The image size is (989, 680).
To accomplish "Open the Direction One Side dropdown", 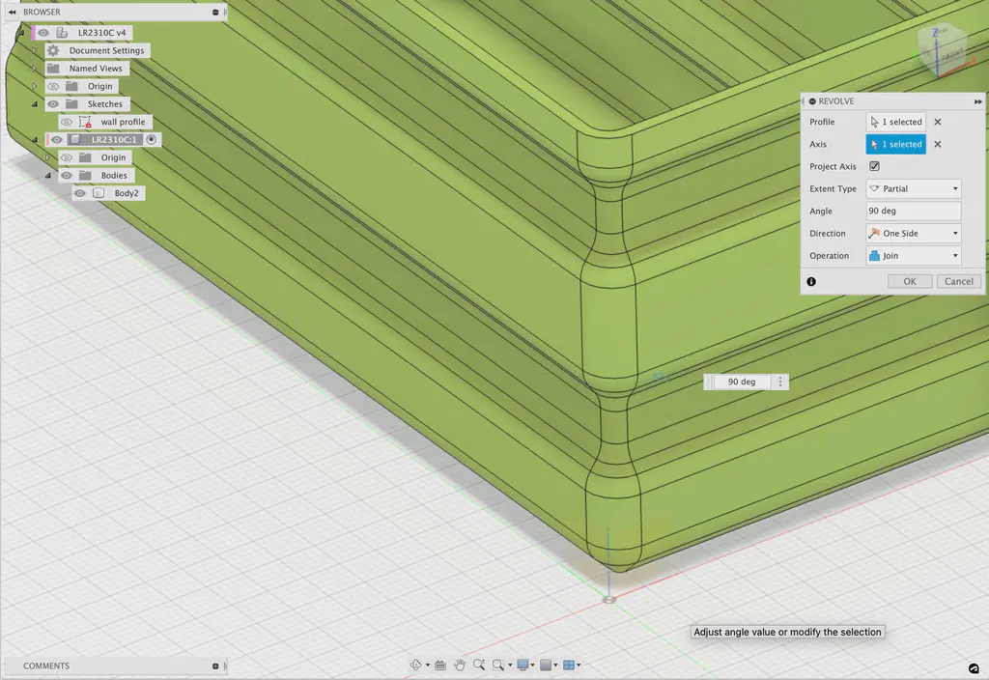I will pyautogui.click(x=914, y=234).
